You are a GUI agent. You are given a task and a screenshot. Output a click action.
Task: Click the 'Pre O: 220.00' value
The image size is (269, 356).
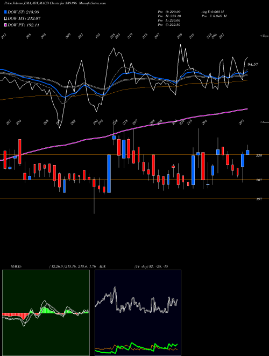click(169, 12)
